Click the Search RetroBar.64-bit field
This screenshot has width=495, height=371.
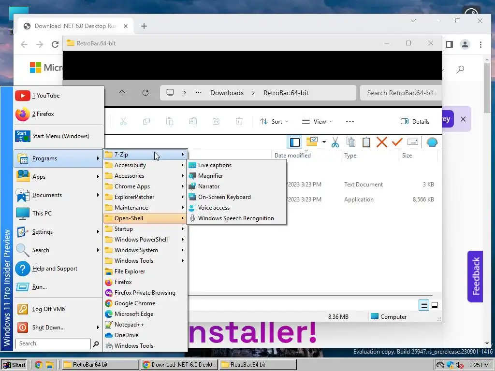click(x=401, y=93)
